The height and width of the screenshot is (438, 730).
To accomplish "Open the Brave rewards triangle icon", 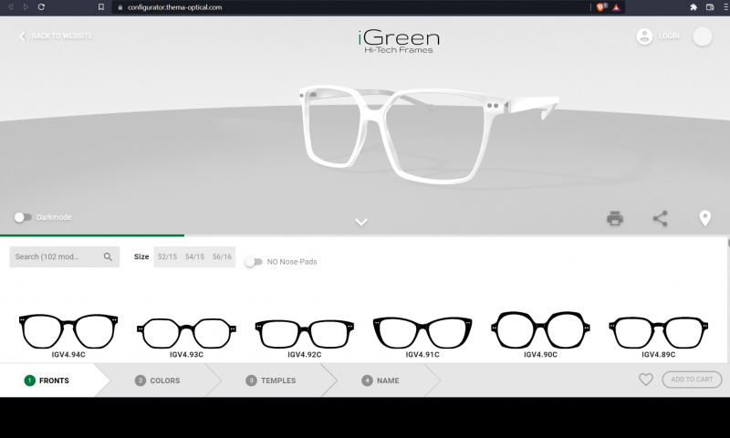I will pyautogui.click(x=616, y=7).
